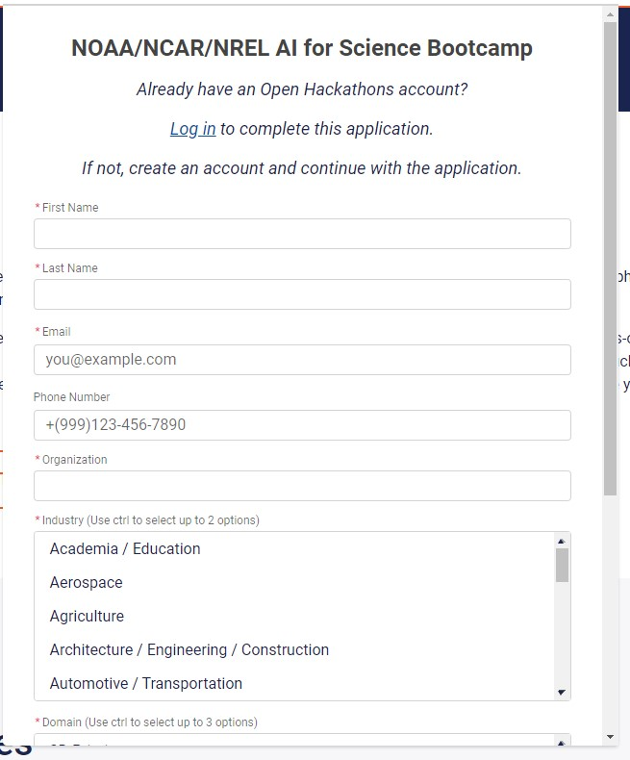Select Architecture / Engineering / Construction option
Image resolution: width=630 pixels, height=760 pixels.
pyautogui.click(x=189, y=650)
